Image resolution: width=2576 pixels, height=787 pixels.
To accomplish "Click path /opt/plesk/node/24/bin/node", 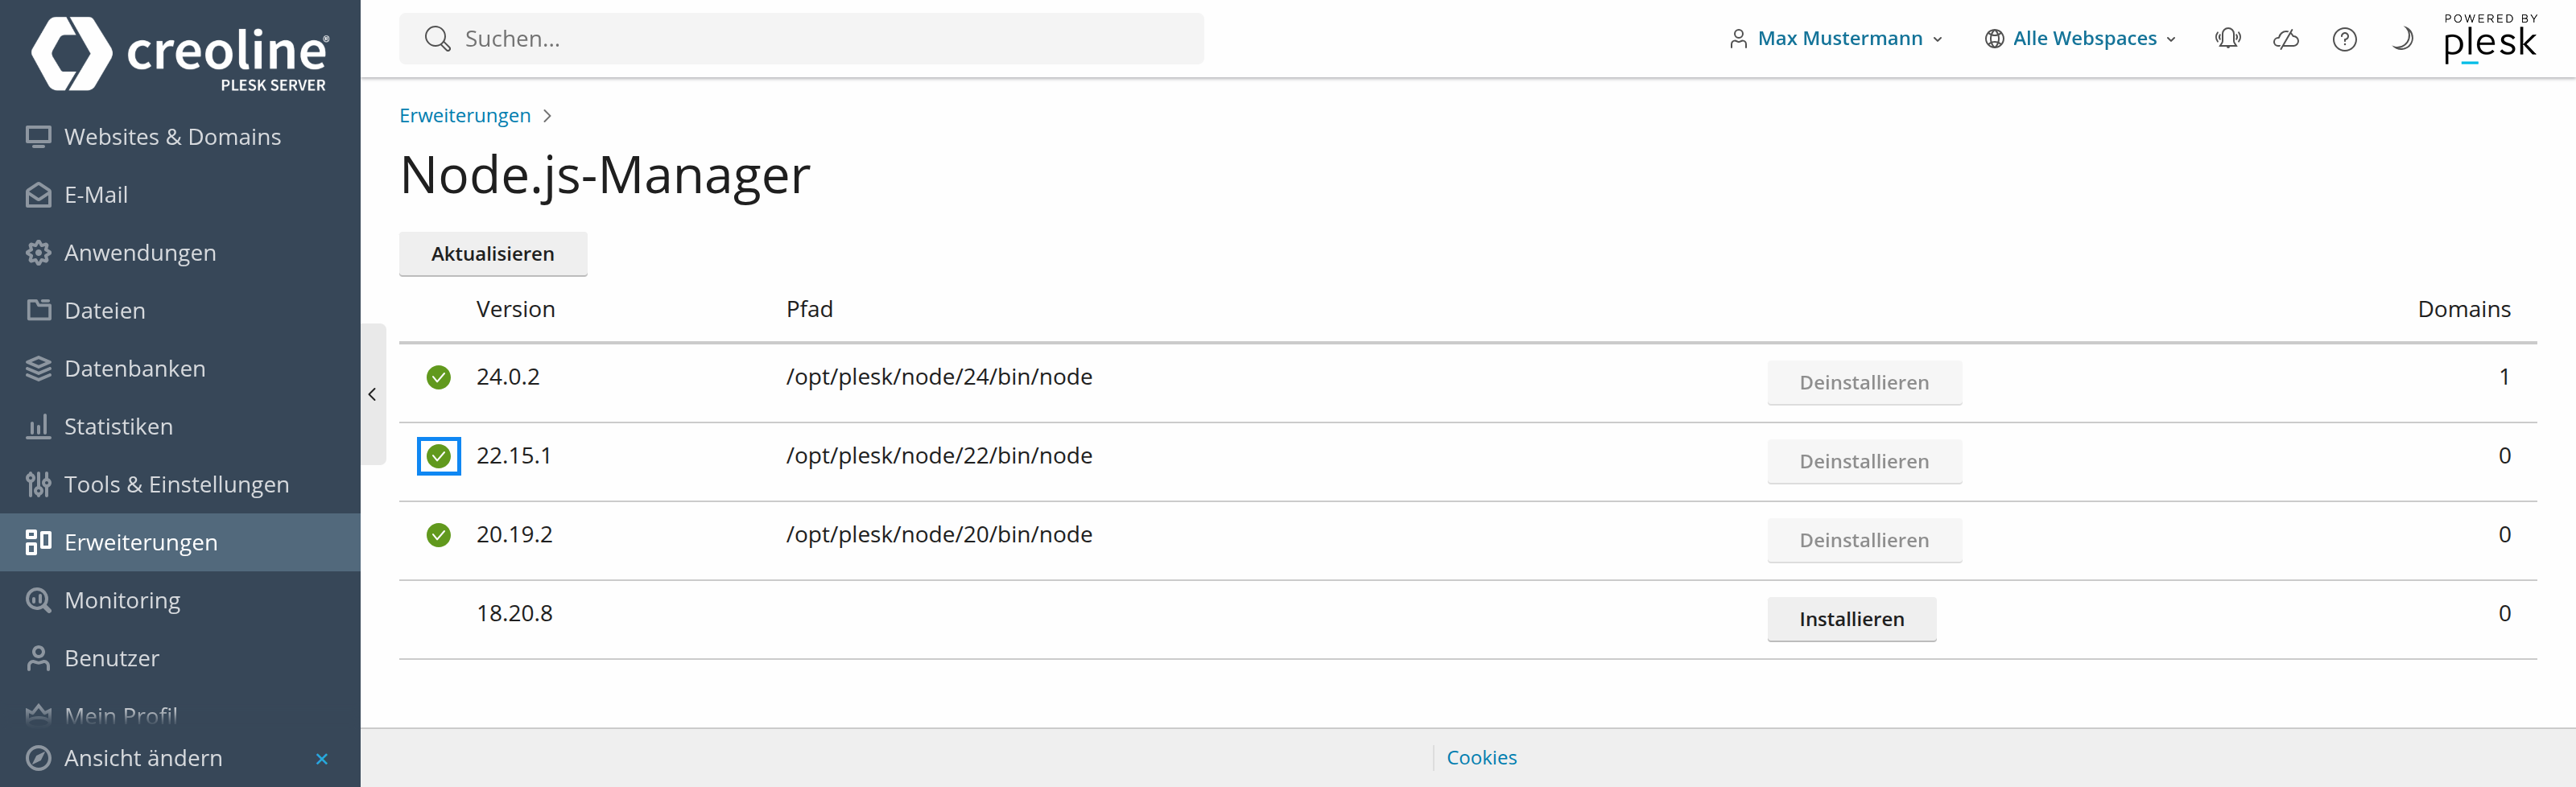I will coord(939,377).
